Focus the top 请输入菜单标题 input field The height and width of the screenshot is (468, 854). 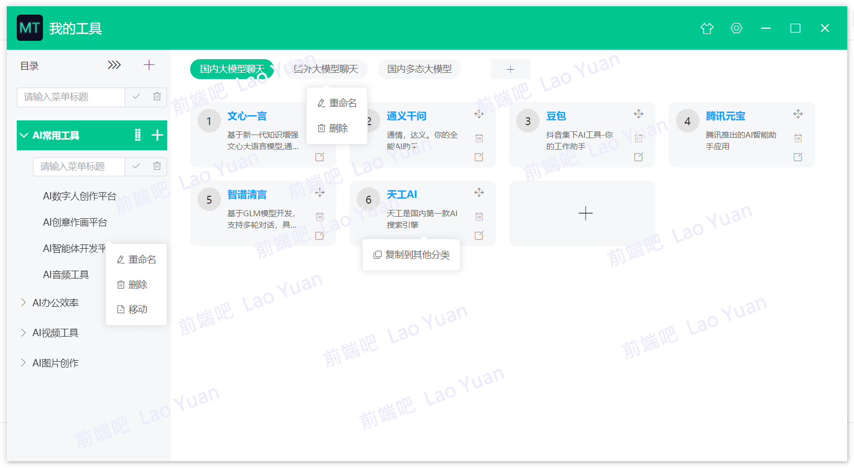click(x=71, y=97)
